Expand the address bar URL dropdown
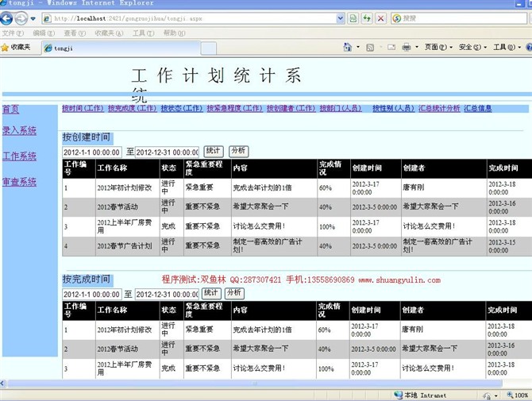 [x=341, y=18]
